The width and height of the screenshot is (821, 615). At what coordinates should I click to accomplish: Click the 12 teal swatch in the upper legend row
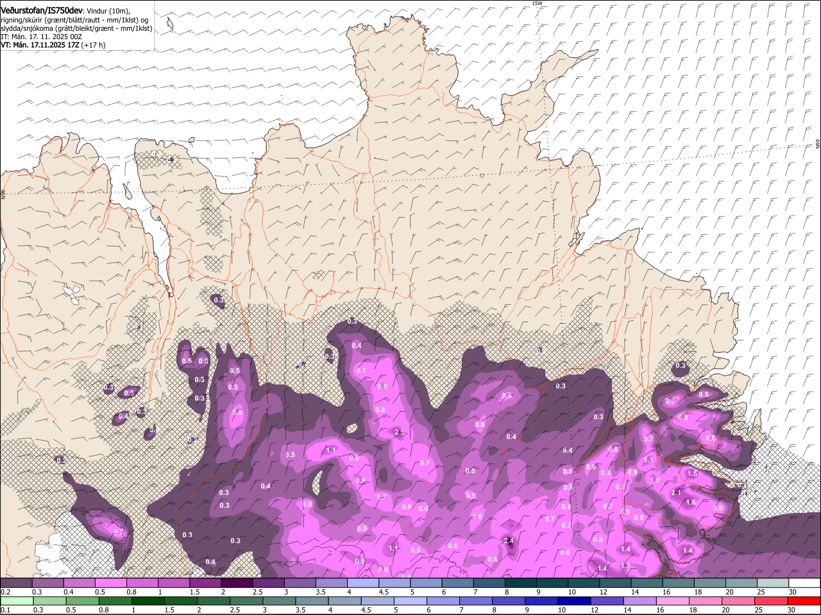[616, 582]
